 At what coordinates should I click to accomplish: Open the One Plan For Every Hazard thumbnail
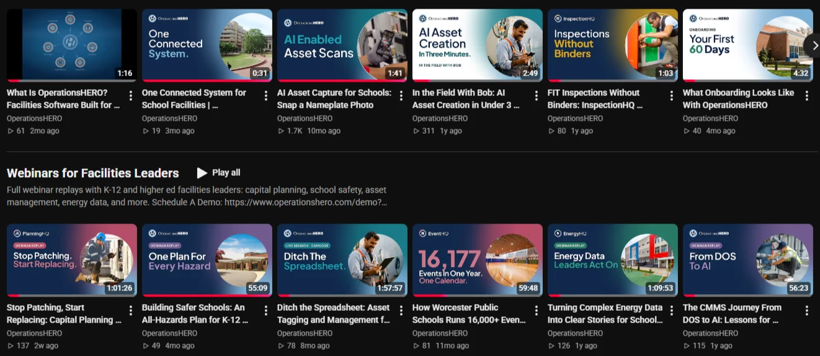click(207, 260)
